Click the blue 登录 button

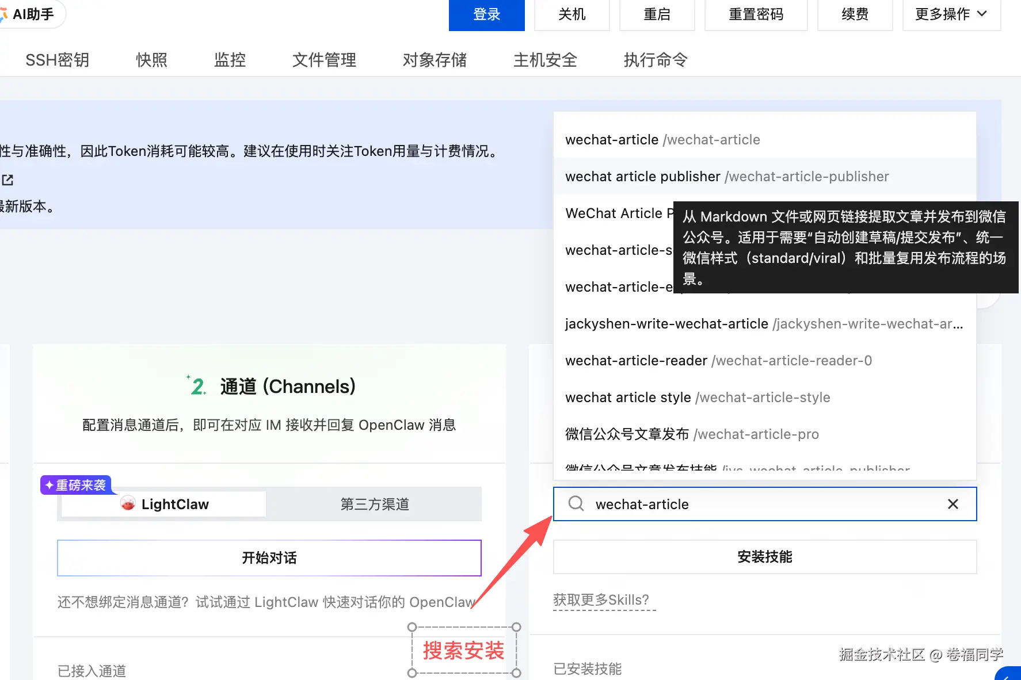486,14
